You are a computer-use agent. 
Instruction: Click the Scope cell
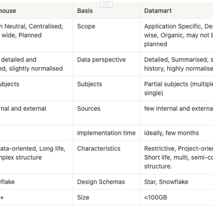pyautogui.click(x=106, y=35)
